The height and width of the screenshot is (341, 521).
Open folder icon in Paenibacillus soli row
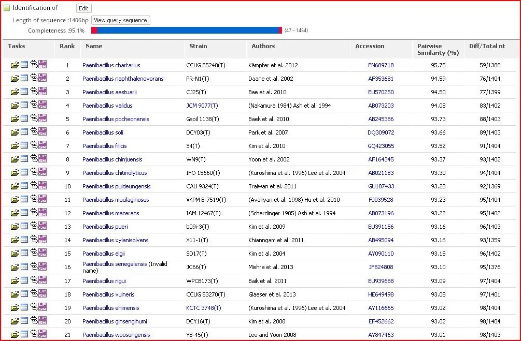tap(15, 132)
